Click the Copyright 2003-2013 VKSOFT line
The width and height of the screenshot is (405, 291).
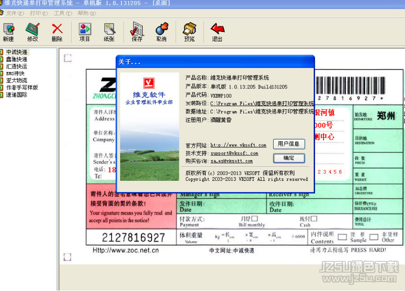click(x=247, y=179)
